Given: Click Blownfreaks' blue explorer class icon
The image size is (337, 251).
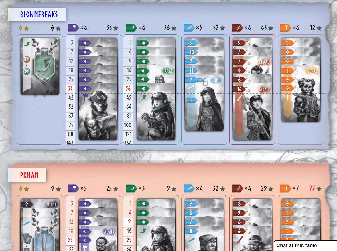Looking at the screenshot, I should [189, 28].
